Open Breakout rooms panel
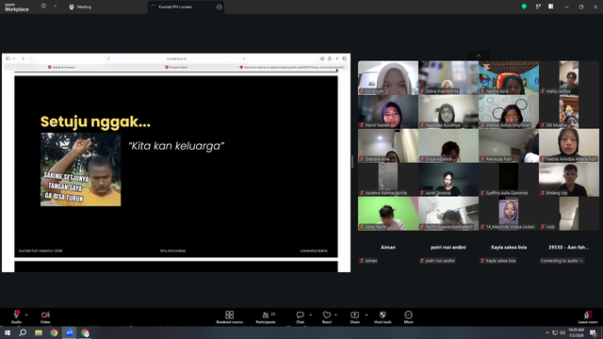The height and width of the screenshot is (339, 603). [229, 317]
